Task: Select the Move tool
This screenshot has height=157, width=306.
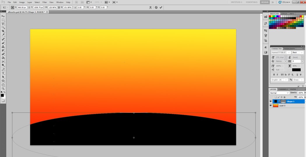Action: click(3, 16)
